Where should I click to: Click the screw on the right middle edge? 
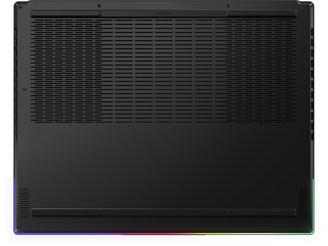302,89
